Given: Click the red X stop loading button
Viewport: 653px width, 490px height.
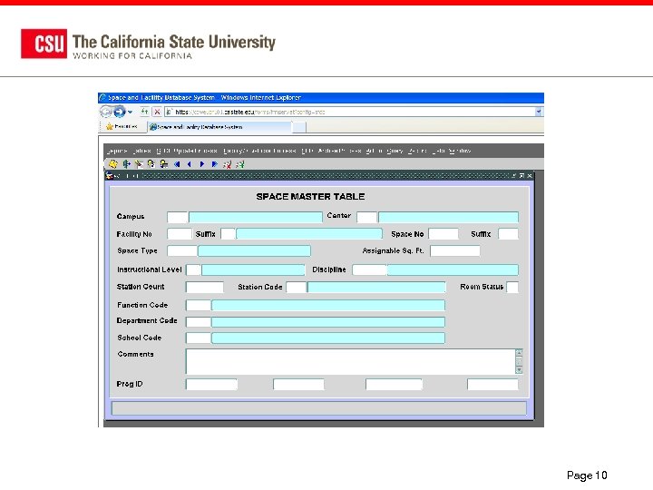Looking at the screenshot, I should click(x=157, y=112).
